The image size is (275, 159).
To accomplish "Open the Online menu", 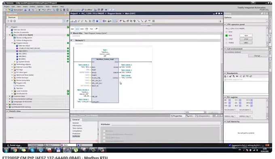I will tap(32, 6).
